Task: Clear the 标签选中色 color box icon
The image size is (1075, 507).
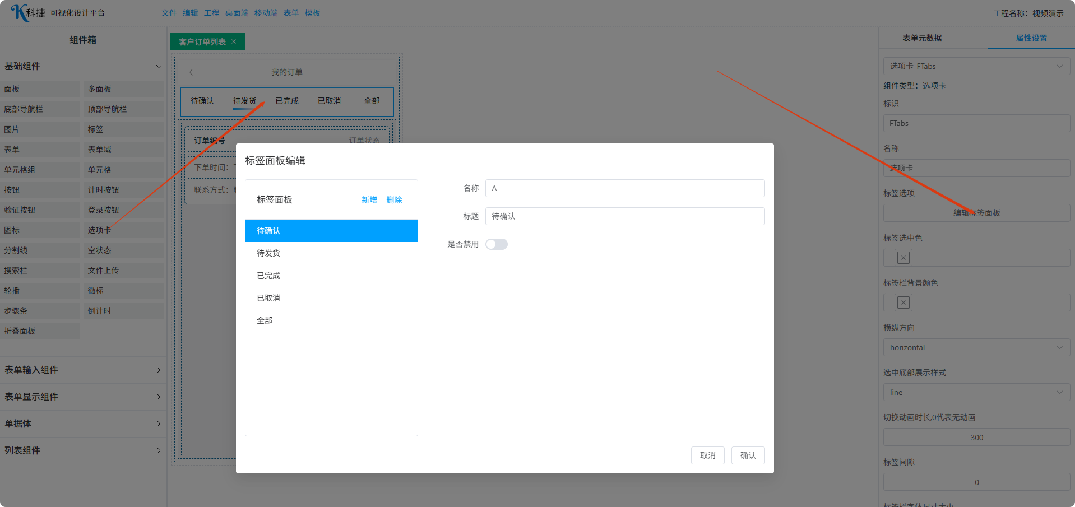Action: tap(903, 258)
